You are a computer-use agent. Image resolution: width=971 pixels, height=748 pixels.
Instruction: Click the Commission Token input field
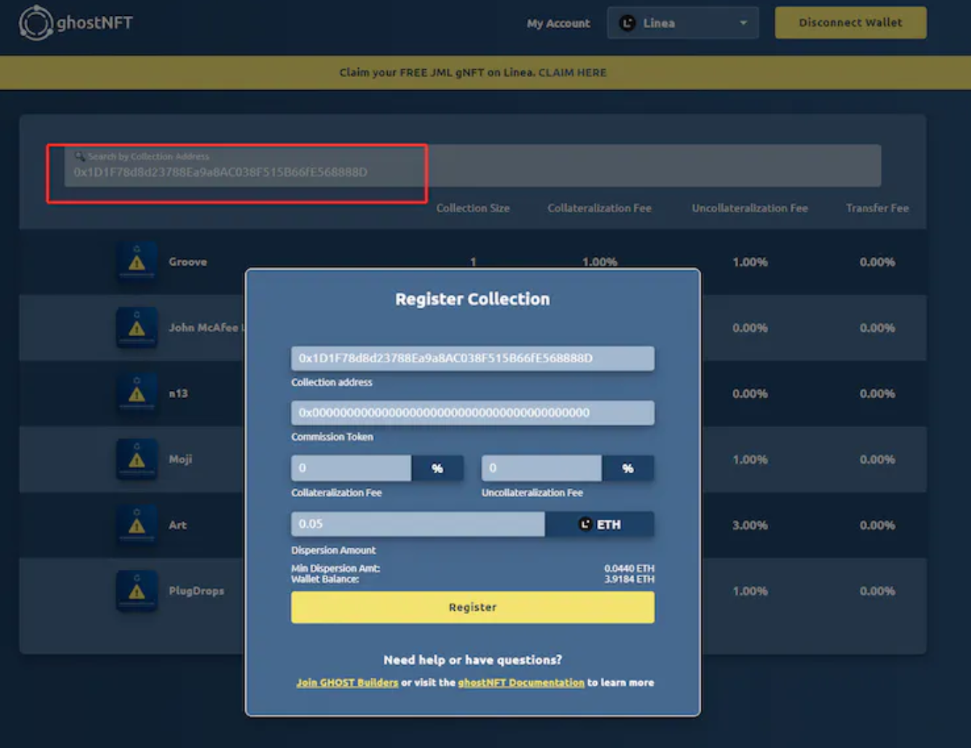point(473,413)
